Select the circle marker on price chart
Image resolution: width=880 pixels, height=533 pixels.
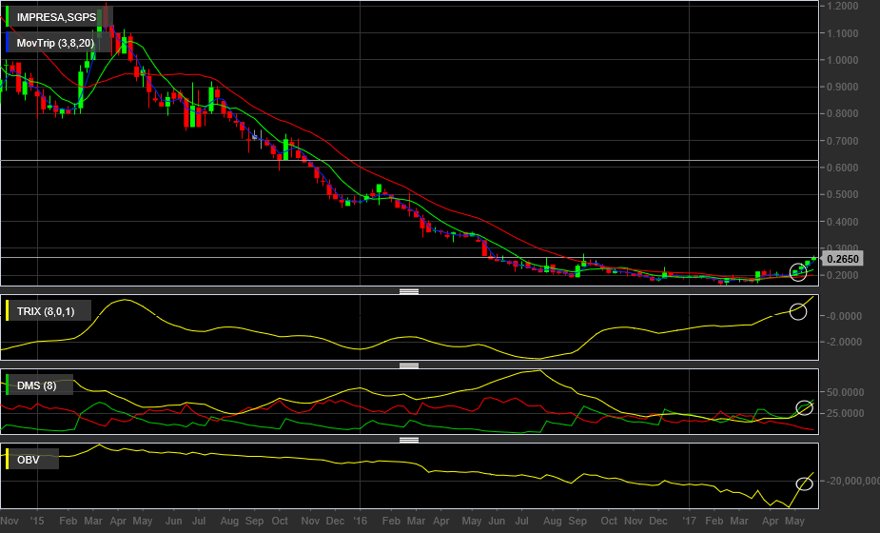click(x=798, y=273)
